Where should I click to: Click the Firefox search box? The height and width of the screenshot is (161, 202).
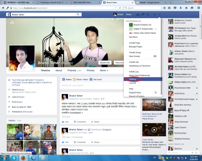tap(142, 8)
